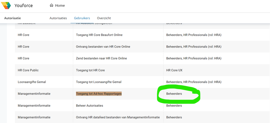Screen dimensions: 270x123
Task: Click Ontvang HR datafeed bestanden van Managementinformatie
Action: [118, 117]
